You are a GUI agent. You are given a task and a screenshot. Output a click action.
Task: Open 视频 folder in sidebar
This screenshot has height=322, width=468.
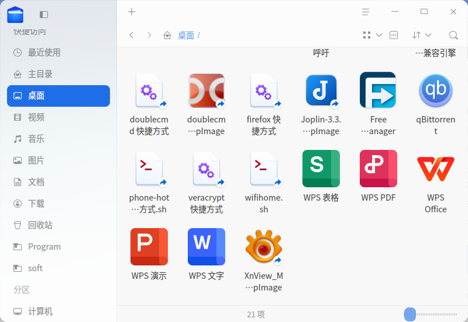tap(58, 117)
